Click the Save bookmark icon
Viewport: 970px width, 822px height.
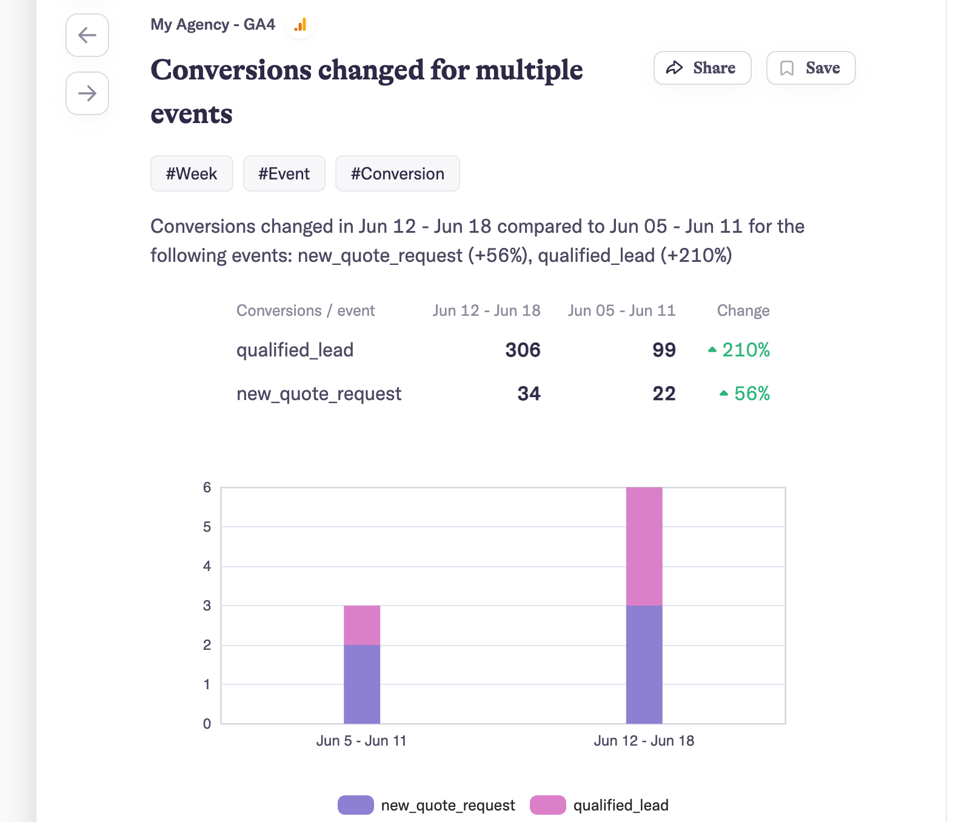coord(787,68)
